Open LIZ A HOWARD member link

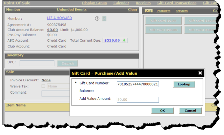(59, 18)
